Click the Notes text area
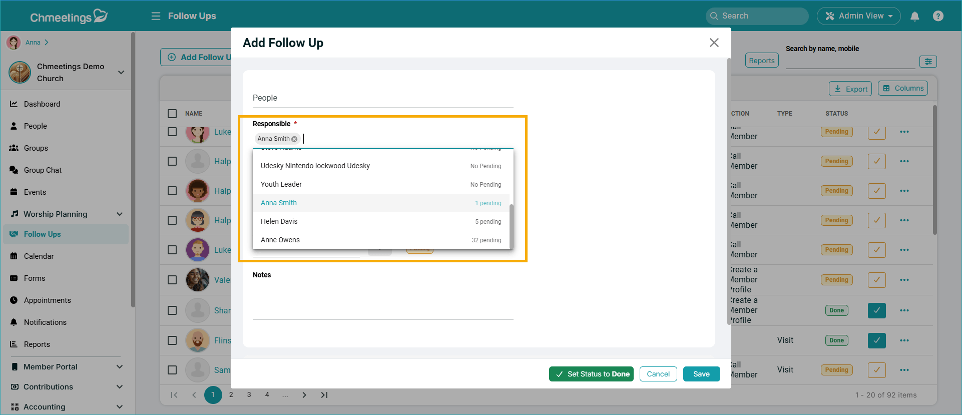Viewport: 962px width, 415px height. [383, 300]
